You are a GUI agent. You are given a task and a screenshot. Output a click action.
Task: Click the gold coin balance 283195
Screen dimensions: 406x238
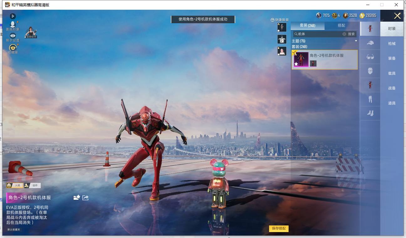[x=368, y=15]
